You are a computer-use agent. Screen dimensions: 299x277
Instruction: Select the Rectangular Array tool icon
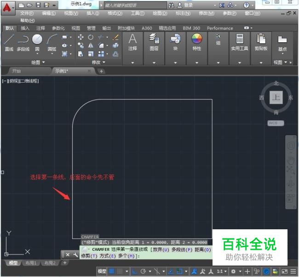[x=101, y=54]
